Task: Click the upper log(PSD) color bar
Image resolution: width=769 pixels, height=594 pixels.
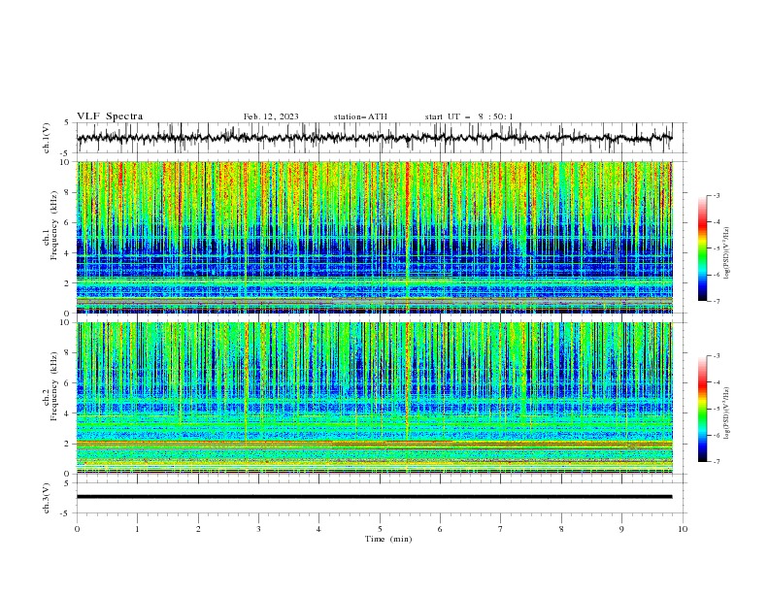Action: tap(702, 248)
